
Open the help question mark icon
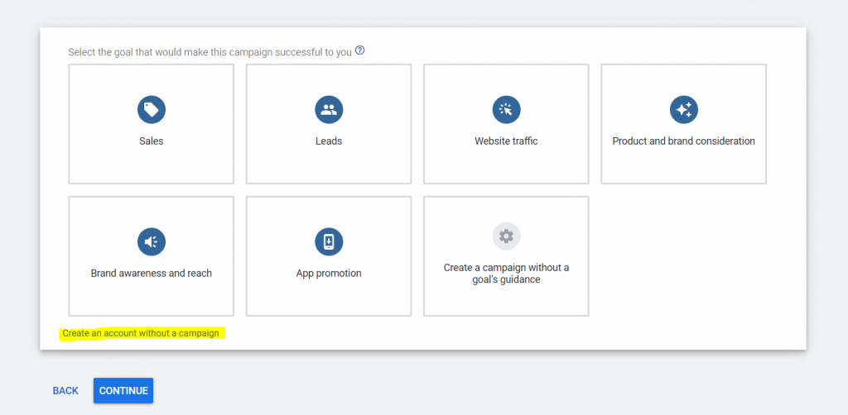tap(359, 50)
